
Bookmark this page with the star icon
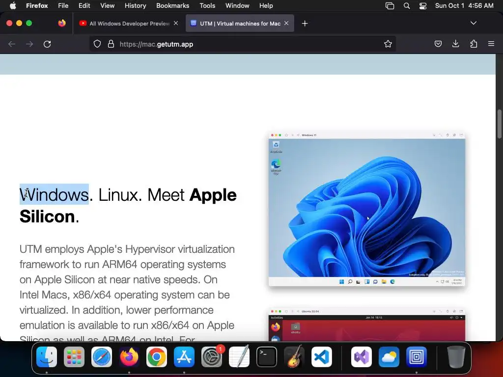[x=388, y=44]
